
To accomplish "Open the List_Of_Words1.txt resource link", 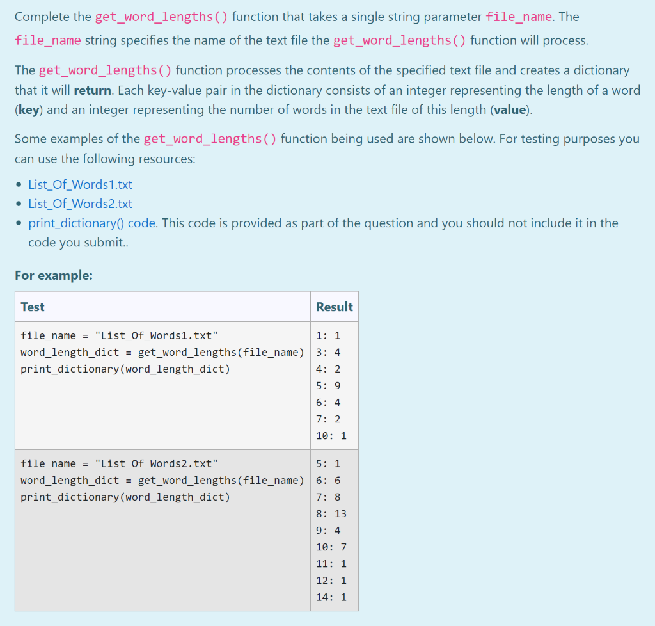I will point(79,184).
